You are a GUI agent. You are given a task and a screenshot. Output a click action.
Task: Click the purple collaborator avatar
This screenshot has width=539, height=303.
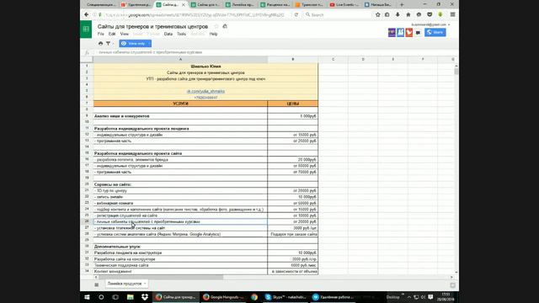coord(392,32)
